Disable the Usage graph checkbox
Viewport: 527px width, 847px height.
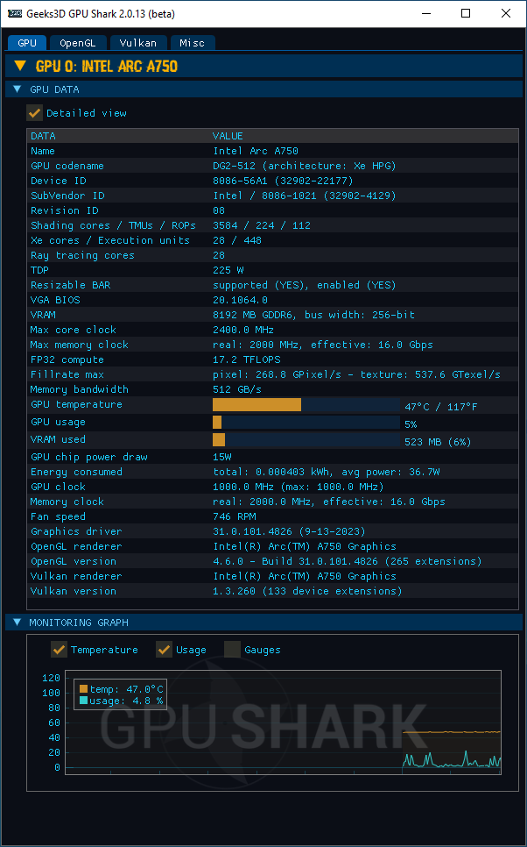tap(164, 650)
